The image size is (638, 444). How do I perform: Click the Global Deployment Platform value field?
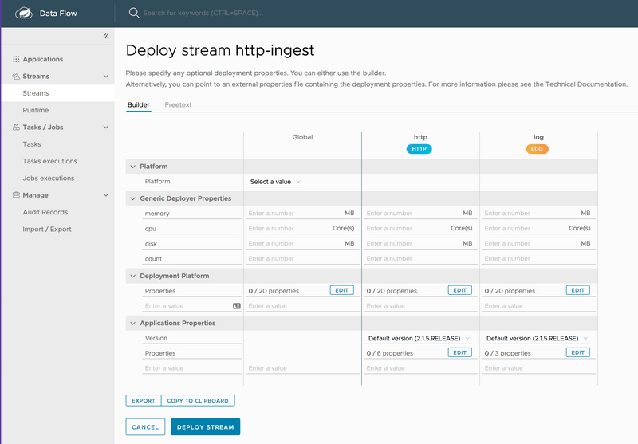302,306
